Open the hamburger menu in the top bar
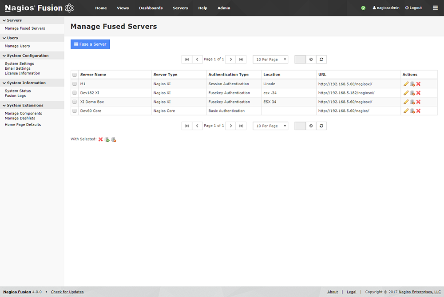Screen dimensions: 444x297 point(435,8)
